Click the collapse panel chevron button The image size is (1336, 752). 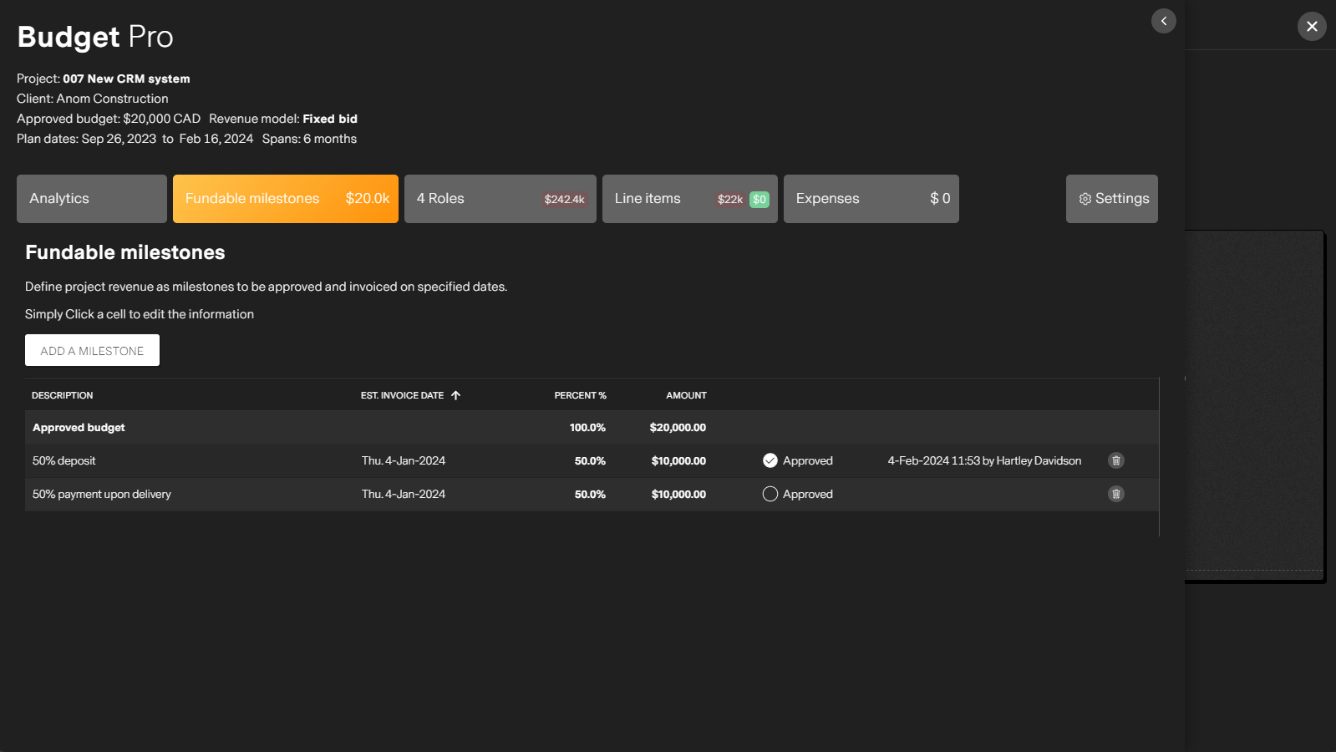(x=1163, y=21)
